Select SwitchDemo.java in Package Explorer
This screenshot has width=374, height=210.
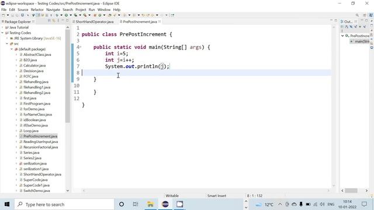36,191
